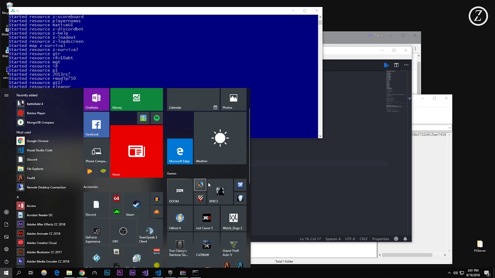This screenshot has height=278, width=495.
Task: Jump to letter A section header
Action: (17, 197)
